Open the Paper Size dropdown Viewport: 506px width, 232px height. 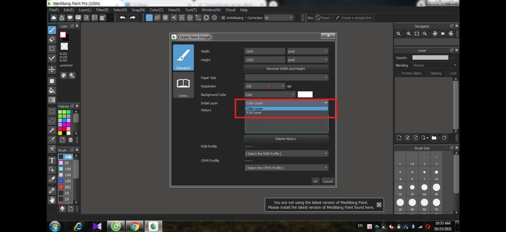287,78
